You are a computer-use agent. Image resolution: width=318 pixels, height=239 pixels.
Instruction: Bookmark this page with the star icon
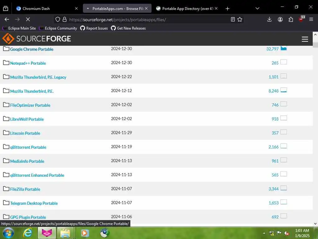click(x=240, y=20)
